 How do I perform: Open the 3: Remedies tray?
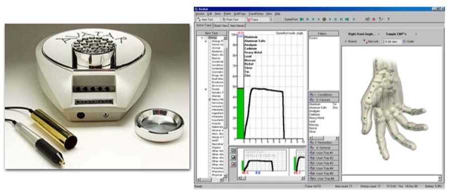[323, 142]
